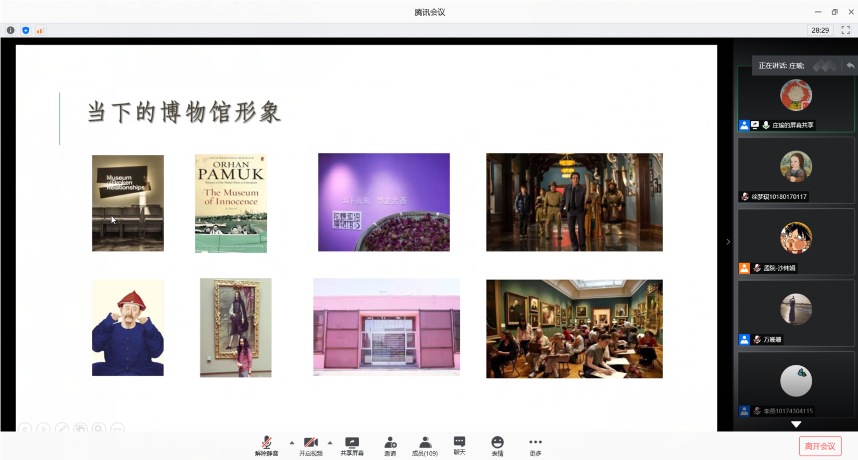Click the blue security shield icon
This screenshot has width=858, height=460.
(26, 30)
